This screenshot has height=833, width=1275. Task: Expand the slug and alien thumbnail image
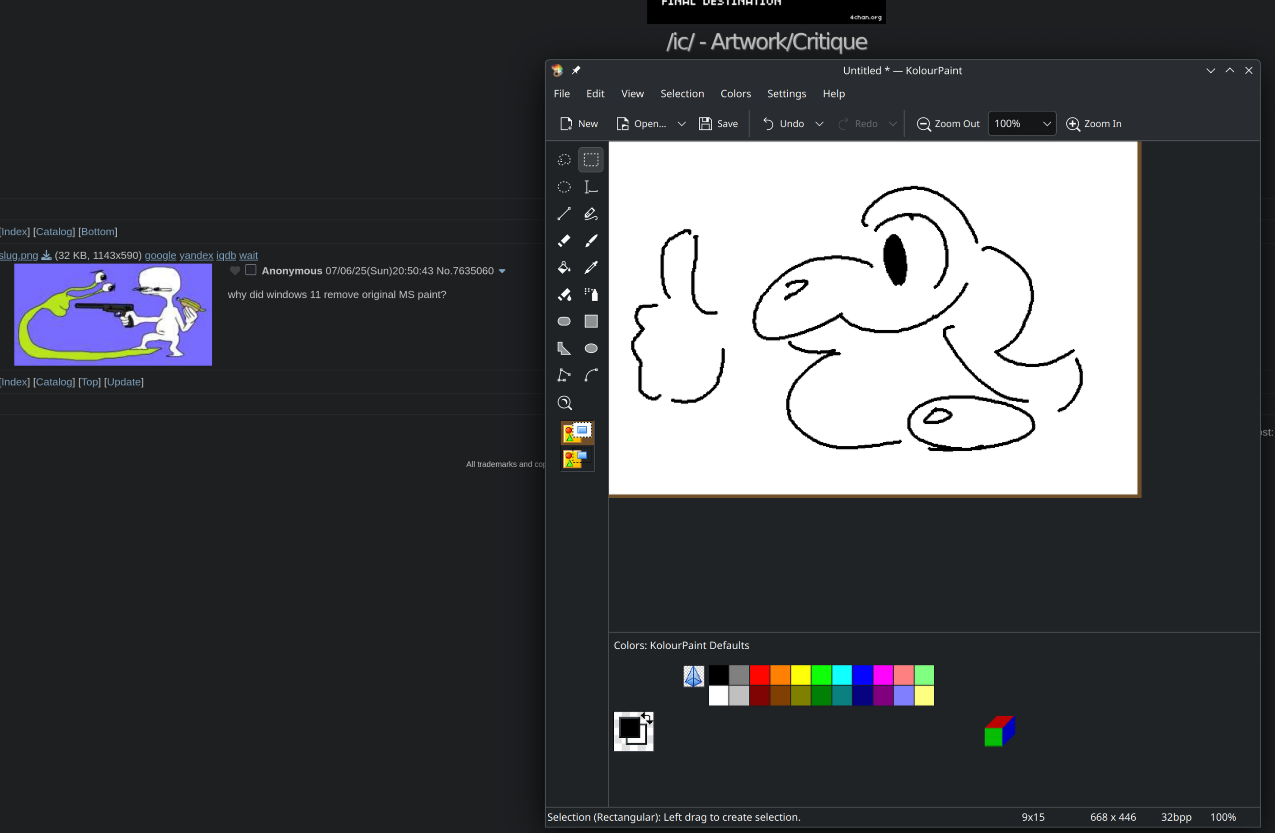[113, 314]
